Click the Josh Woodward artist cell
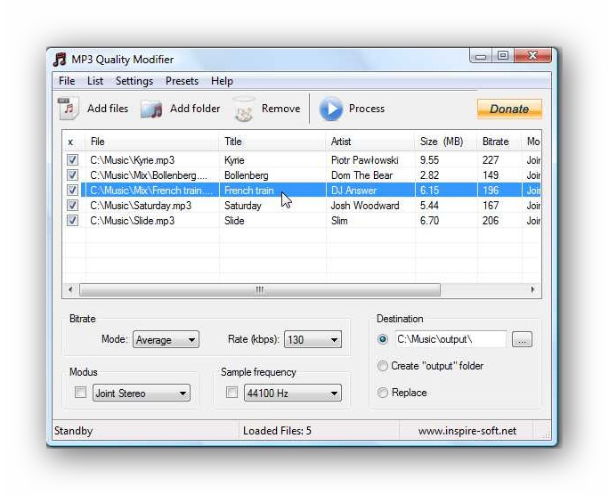609x495 pixels. pyautogui.click(x=365, y=206)
